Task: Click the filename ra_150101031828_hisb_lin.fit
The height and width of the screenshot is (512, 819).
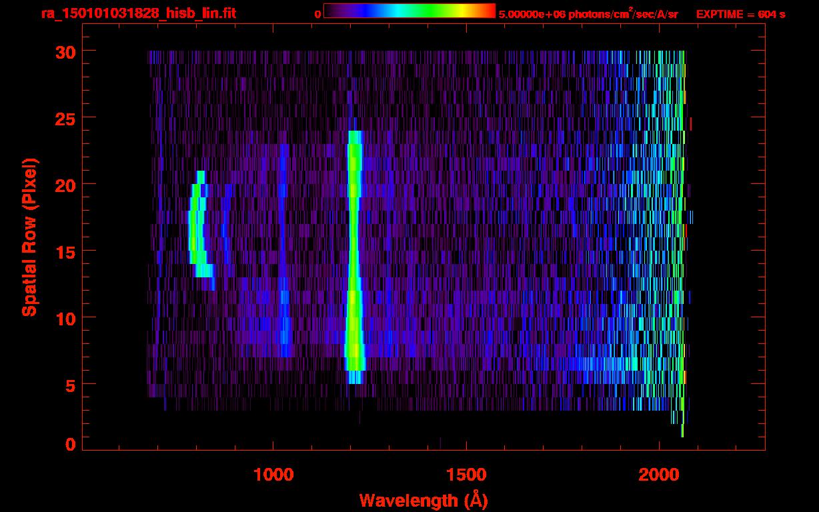Action: coord(137,13)
